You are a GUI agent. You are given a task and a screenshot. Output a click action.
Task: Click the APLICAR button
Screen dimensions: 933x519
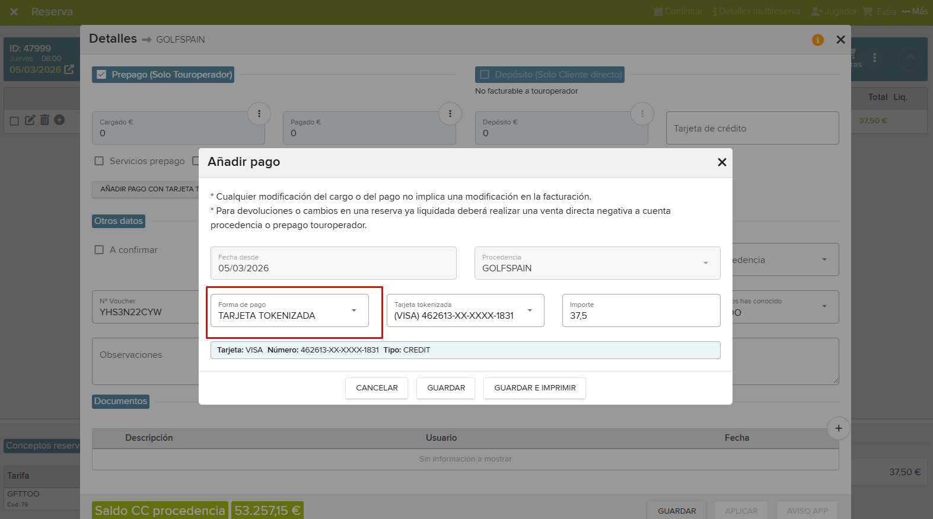click(741, 511)
